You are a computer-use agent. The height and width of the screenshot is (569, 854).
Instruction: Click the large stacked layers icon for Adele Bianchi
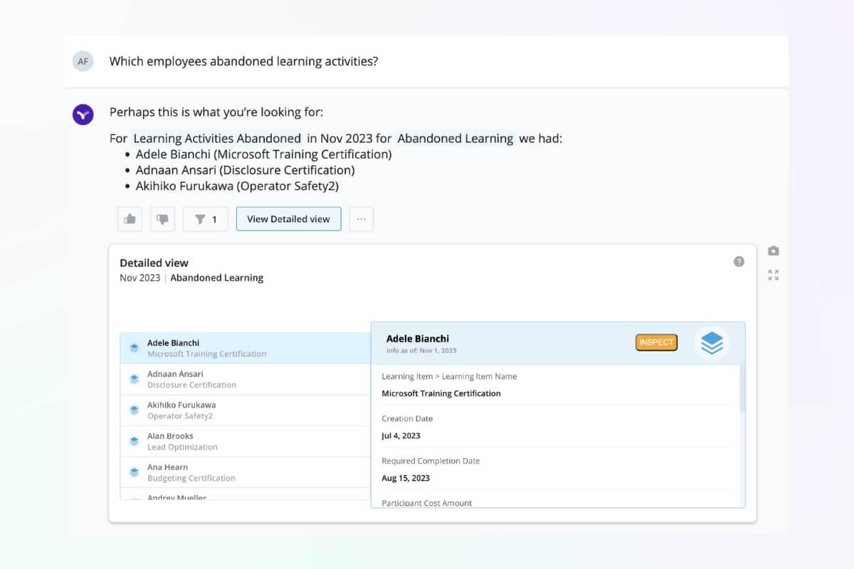point(712,344)
